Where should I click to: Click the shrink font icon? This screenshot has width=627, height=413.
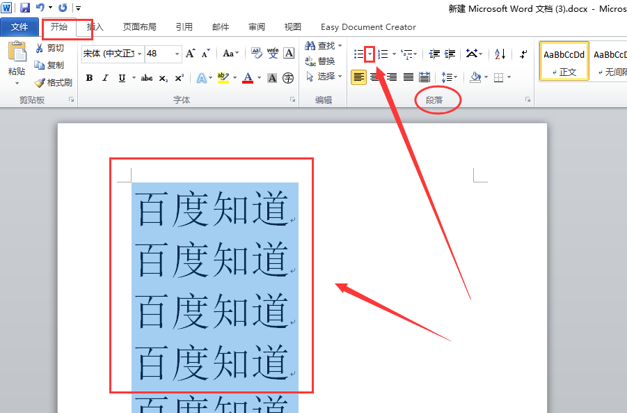tap(205, 54)
